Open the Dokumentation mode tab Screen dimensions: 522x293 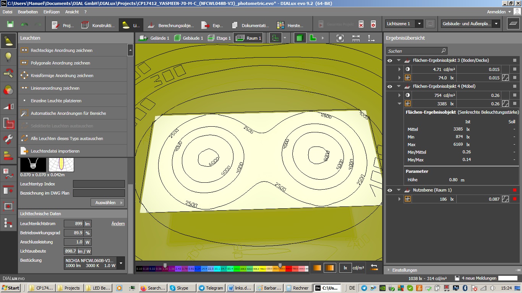pos(251,25)
